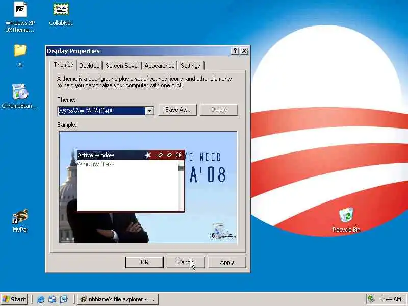Click the 1:44 AM taskbar clock
This screenshot has height=306, width=408.
click(391, 299)
